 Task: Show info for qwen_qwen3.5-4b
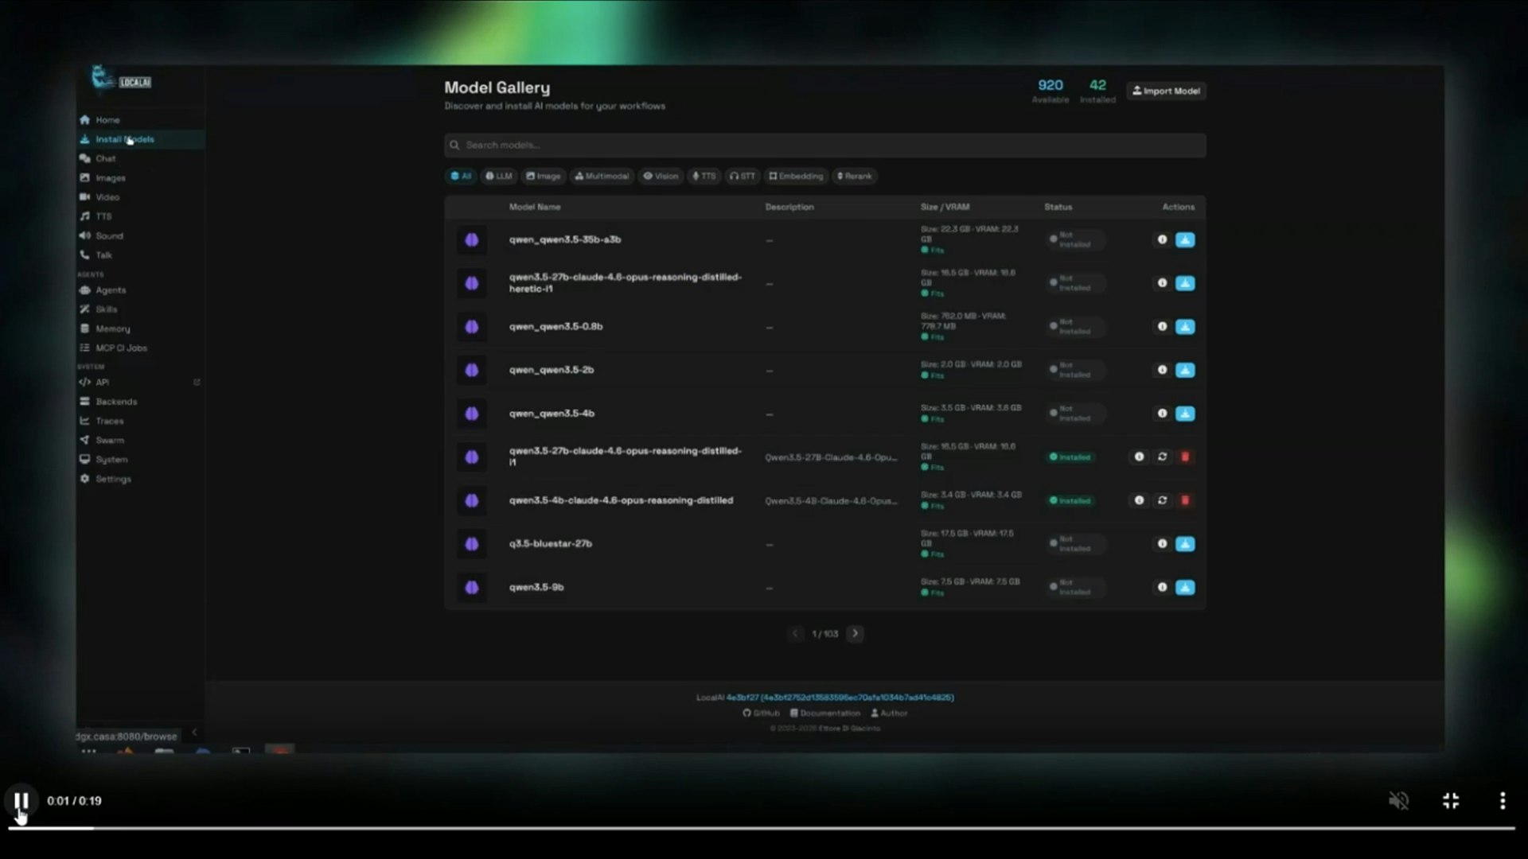tap(1162, 414)
